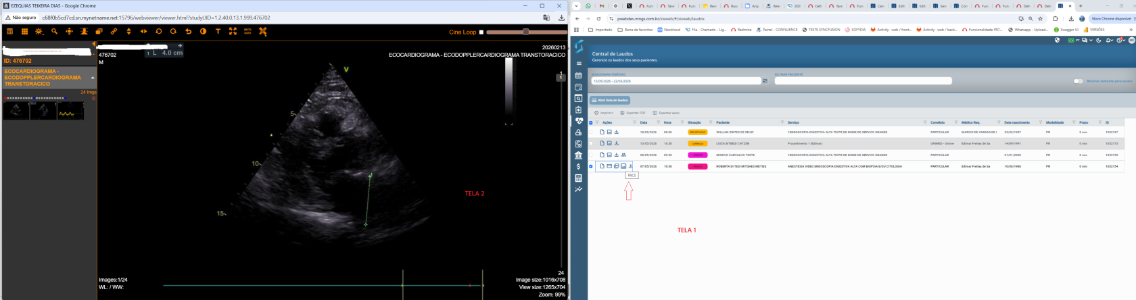Image resolution: width=1136 pixels, height=300 pixels.
Task: Toggle the select-all checkbox in table header
Action: (591, 122)
